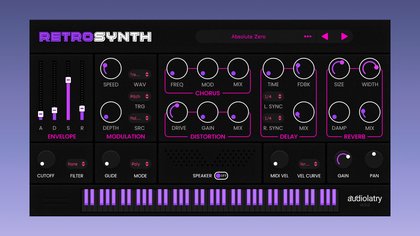The height and width of the screenshot is (236, 420).
Task: Click the Delay FDBK knob
Action: coord(304,69)
